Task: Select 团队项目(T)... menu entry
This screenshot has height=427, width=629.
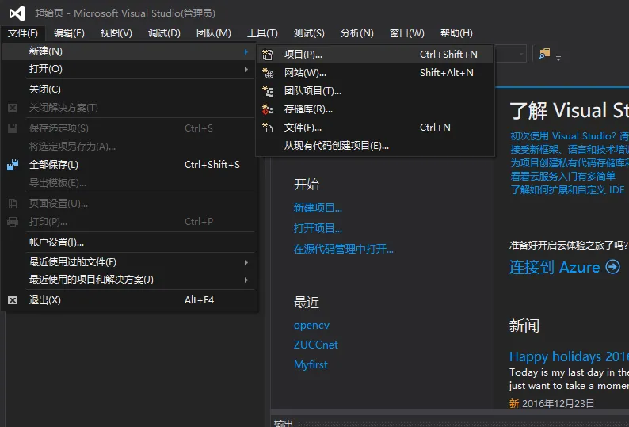Action: click(x=375, y=91)
